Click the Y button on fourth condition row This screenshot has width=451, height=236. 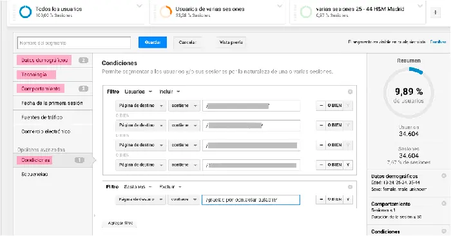tap(348, 165)
